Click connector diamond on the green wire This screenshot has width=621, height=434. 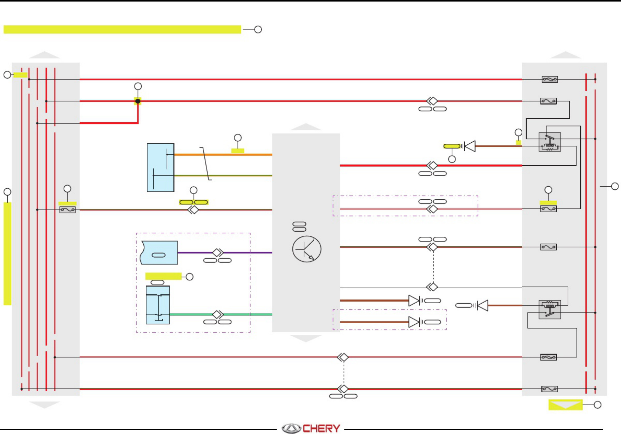click(x=218, y=314)
